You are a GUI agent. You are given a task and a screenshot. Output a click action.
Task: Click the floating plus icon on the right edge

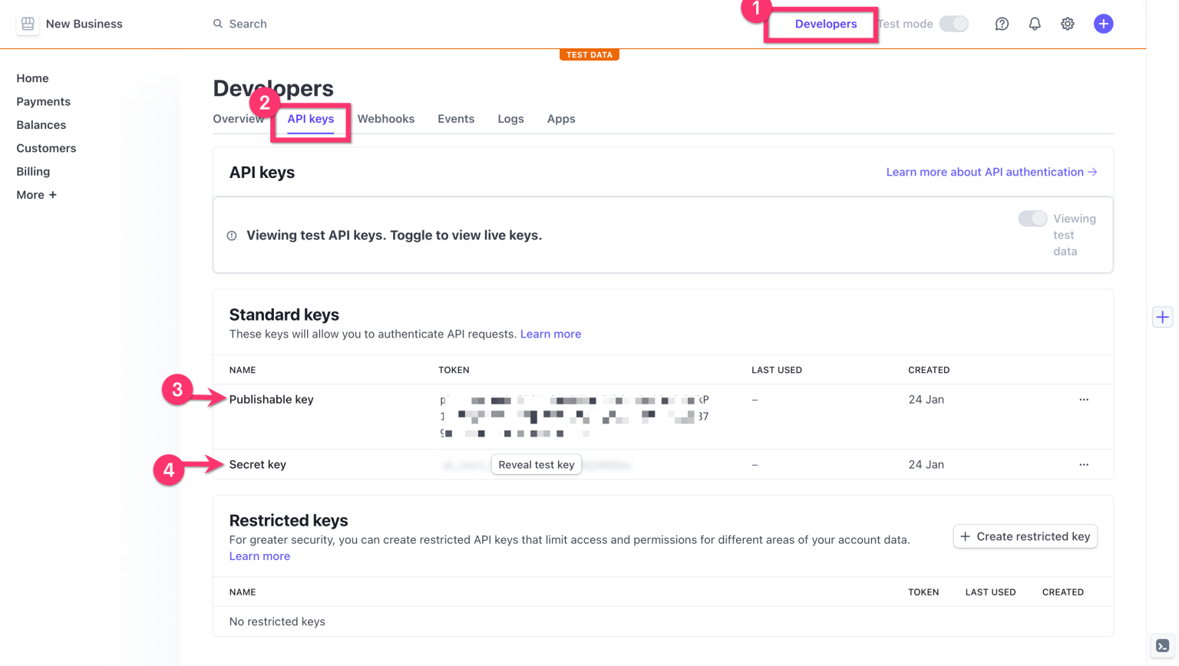point(1162,317)
